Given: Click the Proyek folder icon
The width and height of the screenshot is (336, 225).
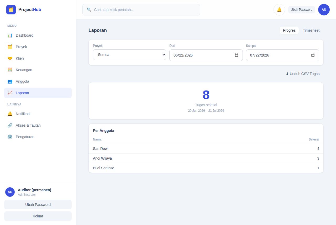Looking at the screenshot, I should click(10, 47).
